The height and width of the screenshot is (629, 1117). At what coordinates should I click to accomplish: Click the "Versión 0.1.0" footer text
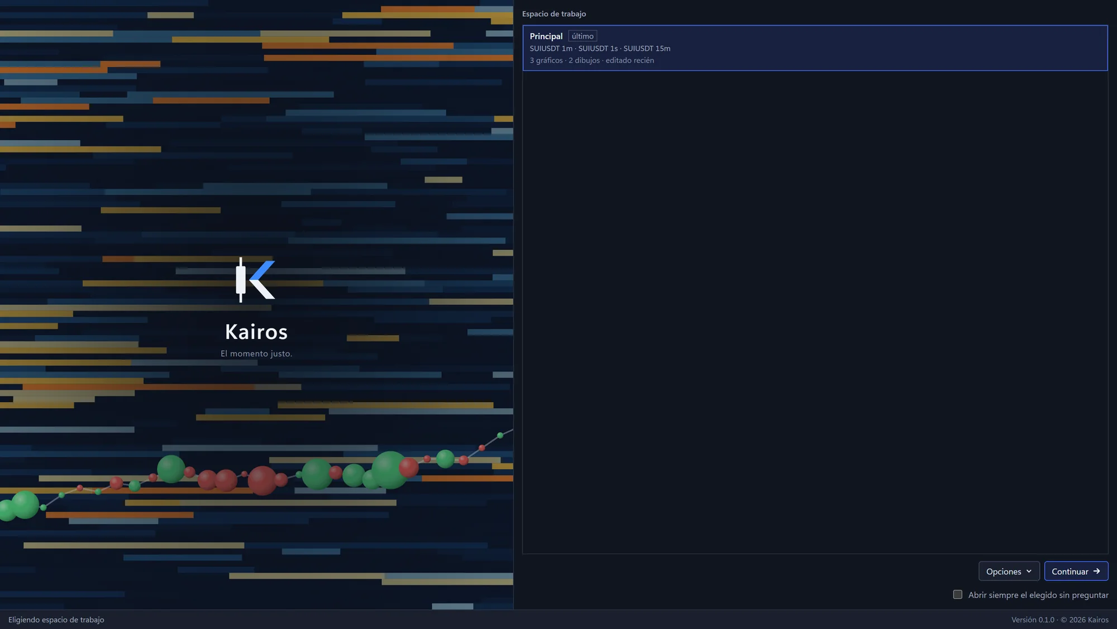[x=1033, y=620]
